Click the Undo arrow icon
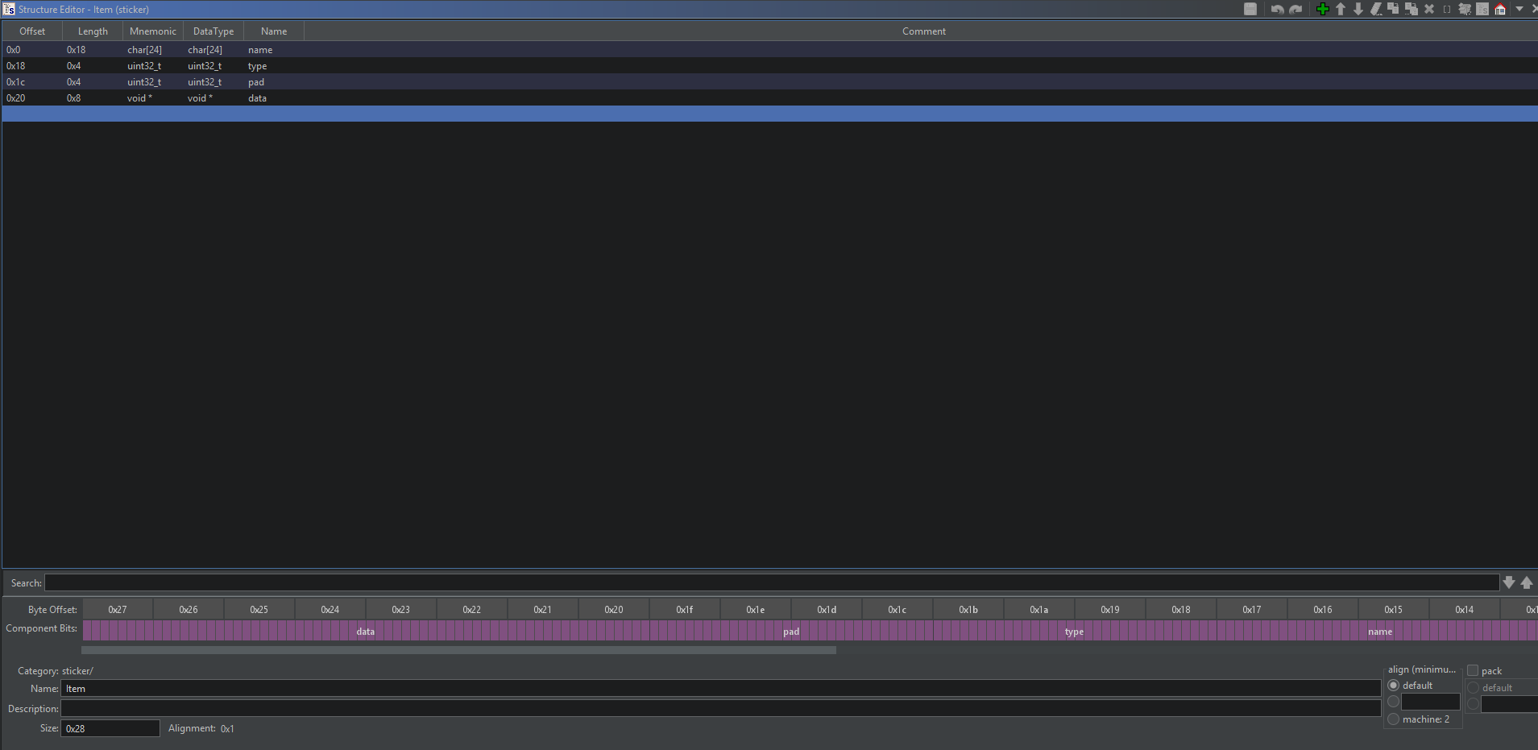The width and height of the screenshot is (1538, 750). 1278,10
